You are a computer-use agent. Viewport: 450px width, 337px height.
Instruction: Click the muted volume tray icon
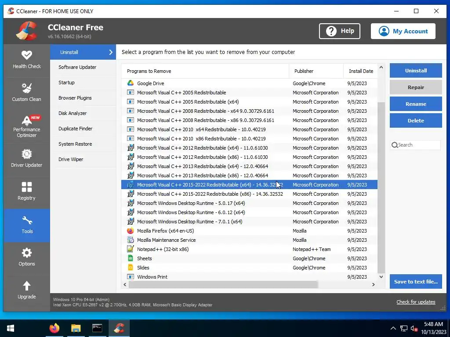[414, 328]
